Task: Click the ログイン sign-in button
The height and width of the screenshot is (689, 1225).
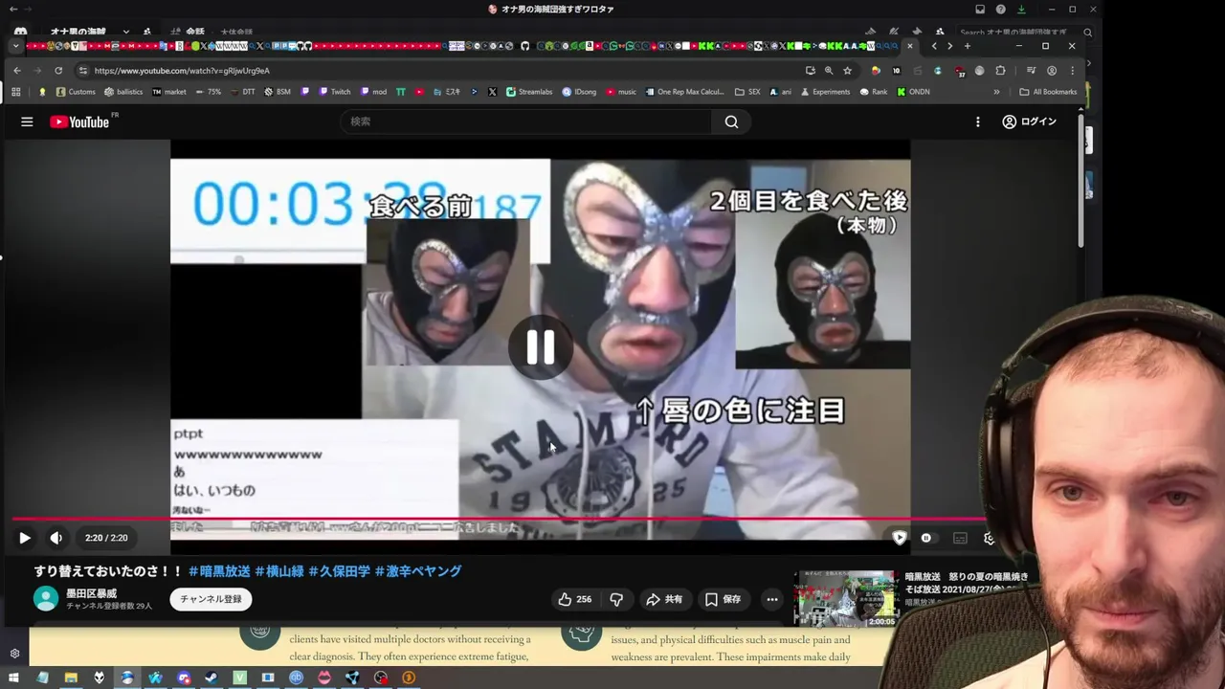Action: tap(1029, 122)
